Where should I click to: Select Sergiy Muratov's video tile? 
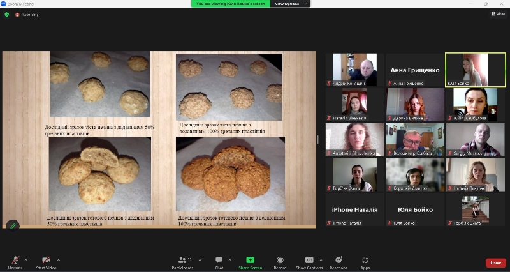[x=475, y=139]
